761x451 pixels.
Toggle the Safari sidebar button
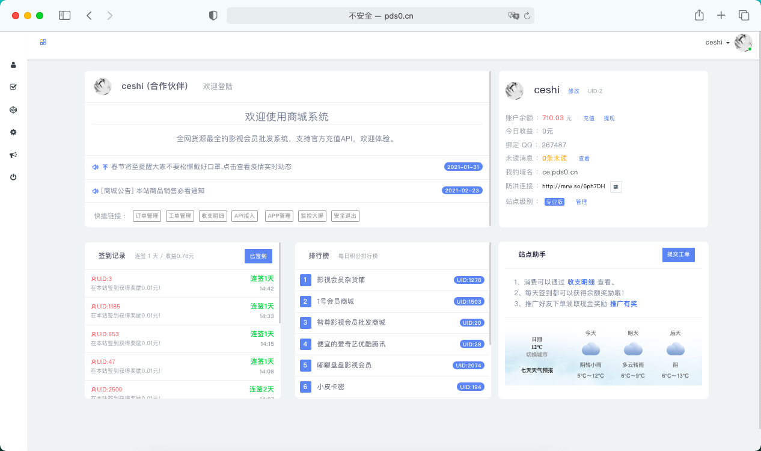click(64, 16)
